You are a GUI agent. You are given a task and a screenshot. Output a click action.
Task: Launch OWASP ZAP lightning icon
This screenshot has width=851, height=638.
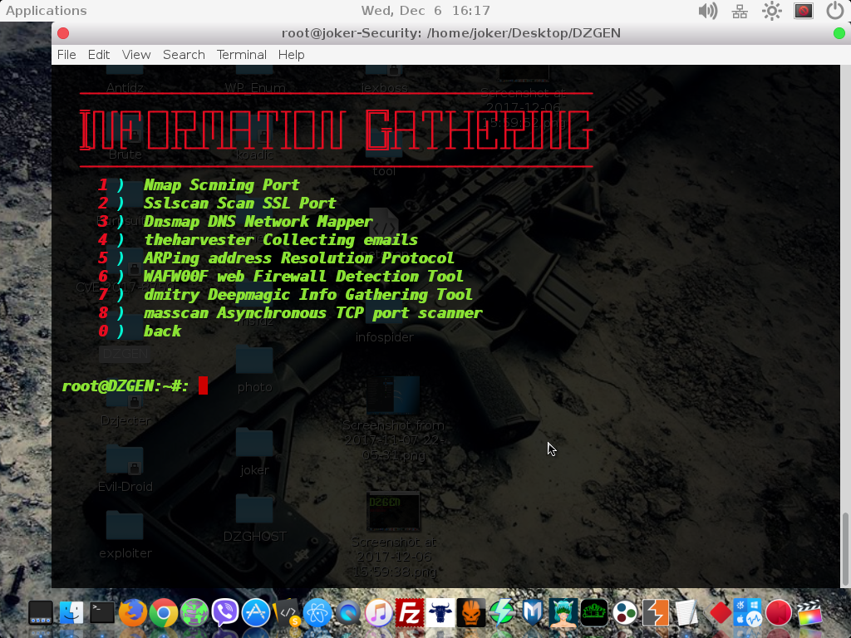[x=501, y=613]
